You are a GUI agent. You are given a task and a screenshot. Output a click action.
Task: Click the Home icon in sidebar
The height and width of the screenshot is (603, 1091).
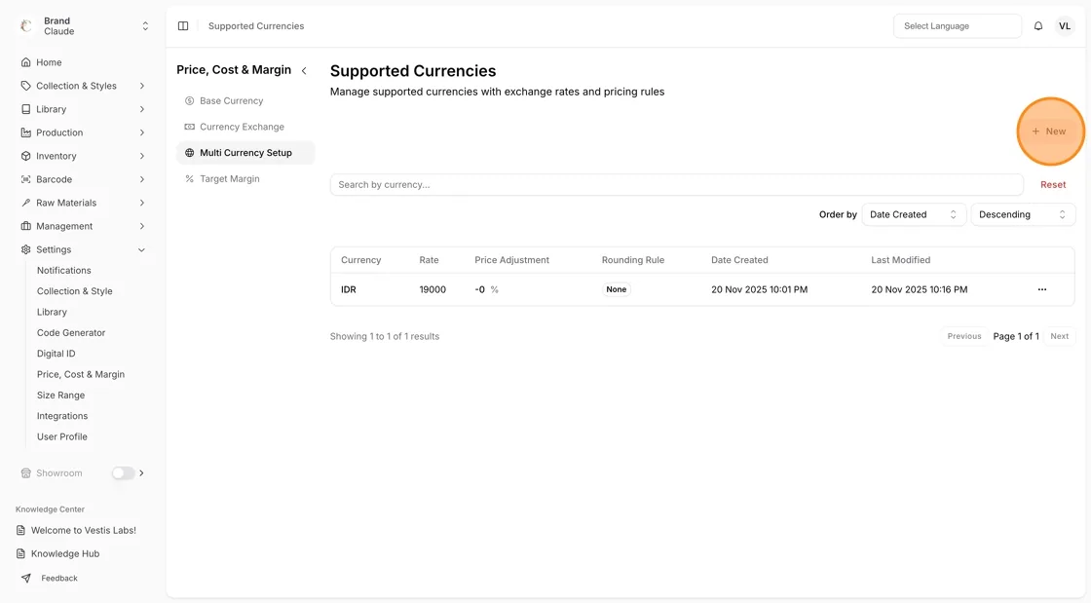coord(25,62)
